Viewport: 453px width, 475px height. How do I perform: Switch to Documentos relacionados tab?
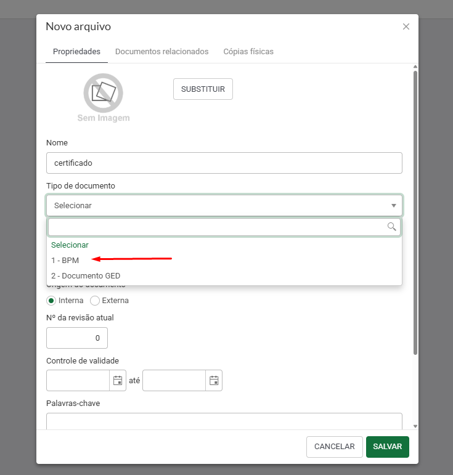(x=162, y=52)
